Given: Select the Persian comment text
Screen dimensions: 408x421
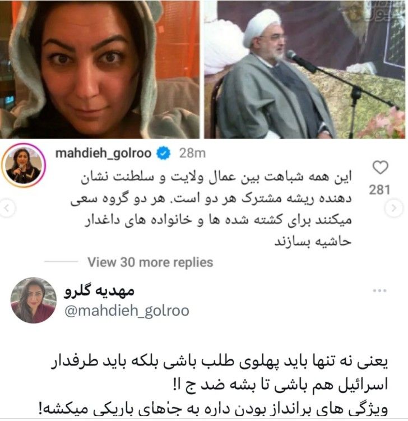Looking at the screenshot, I should (211, 209).
